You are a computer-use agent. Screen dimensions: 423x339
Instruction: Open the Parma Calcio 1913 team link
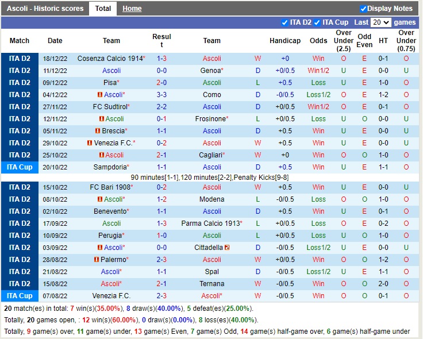(x=210, y=224)
